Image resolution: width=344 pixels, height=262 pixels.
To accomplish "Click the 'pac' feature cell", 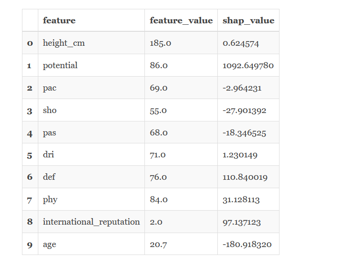I will (x=50, y=88).
